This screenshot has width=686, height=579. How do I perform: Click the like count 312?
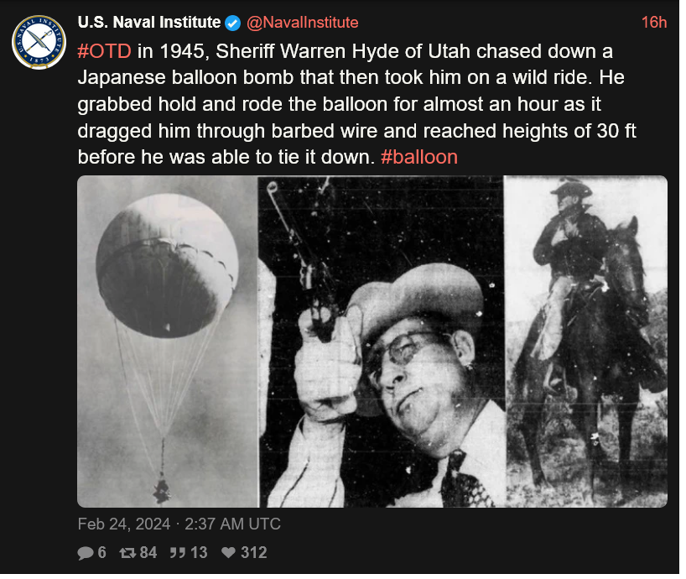[254, 553]
